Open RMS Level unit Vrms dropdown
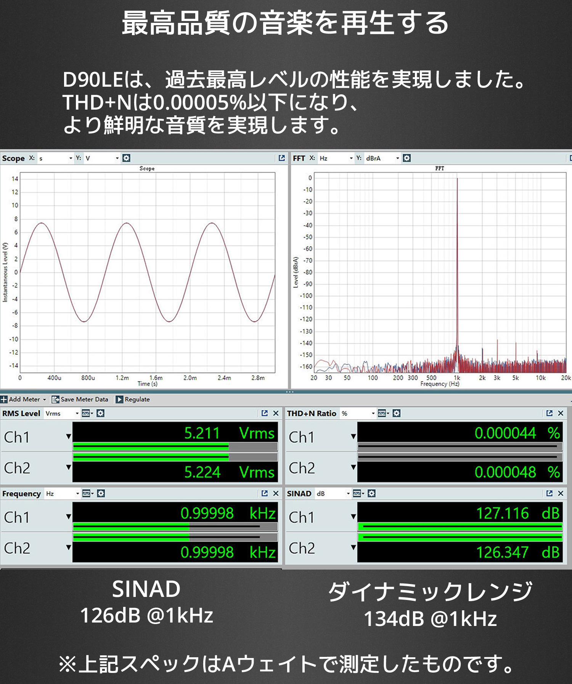The height and width of the screenshot is (684, 572). tap(62, 413)
